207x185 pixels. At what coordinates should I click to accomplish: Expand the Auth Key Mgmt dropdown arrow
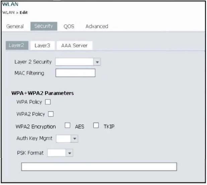click(x=75, y=139)
